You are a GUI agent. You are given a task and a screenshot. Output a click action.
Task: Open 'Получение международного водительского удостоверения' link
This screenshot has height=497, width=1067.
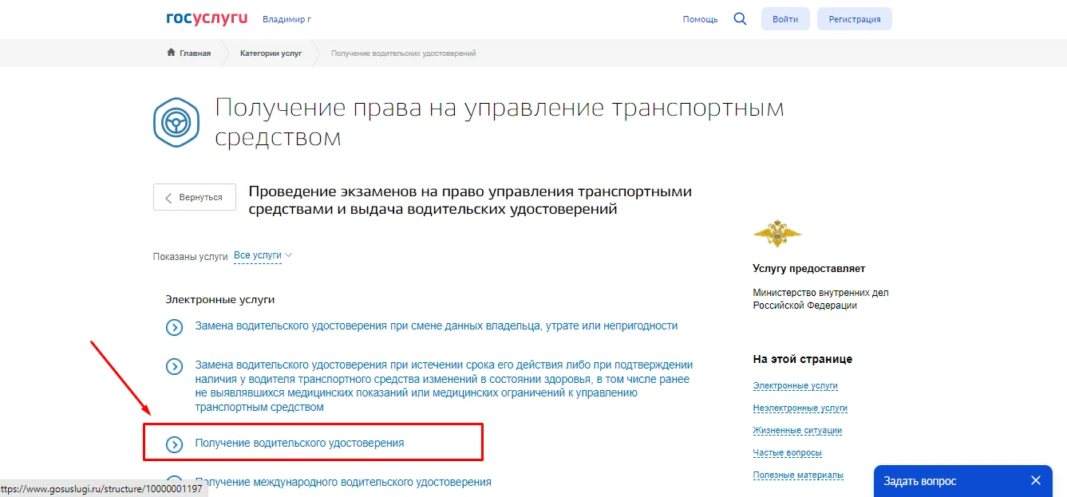[x=343, y=483]
